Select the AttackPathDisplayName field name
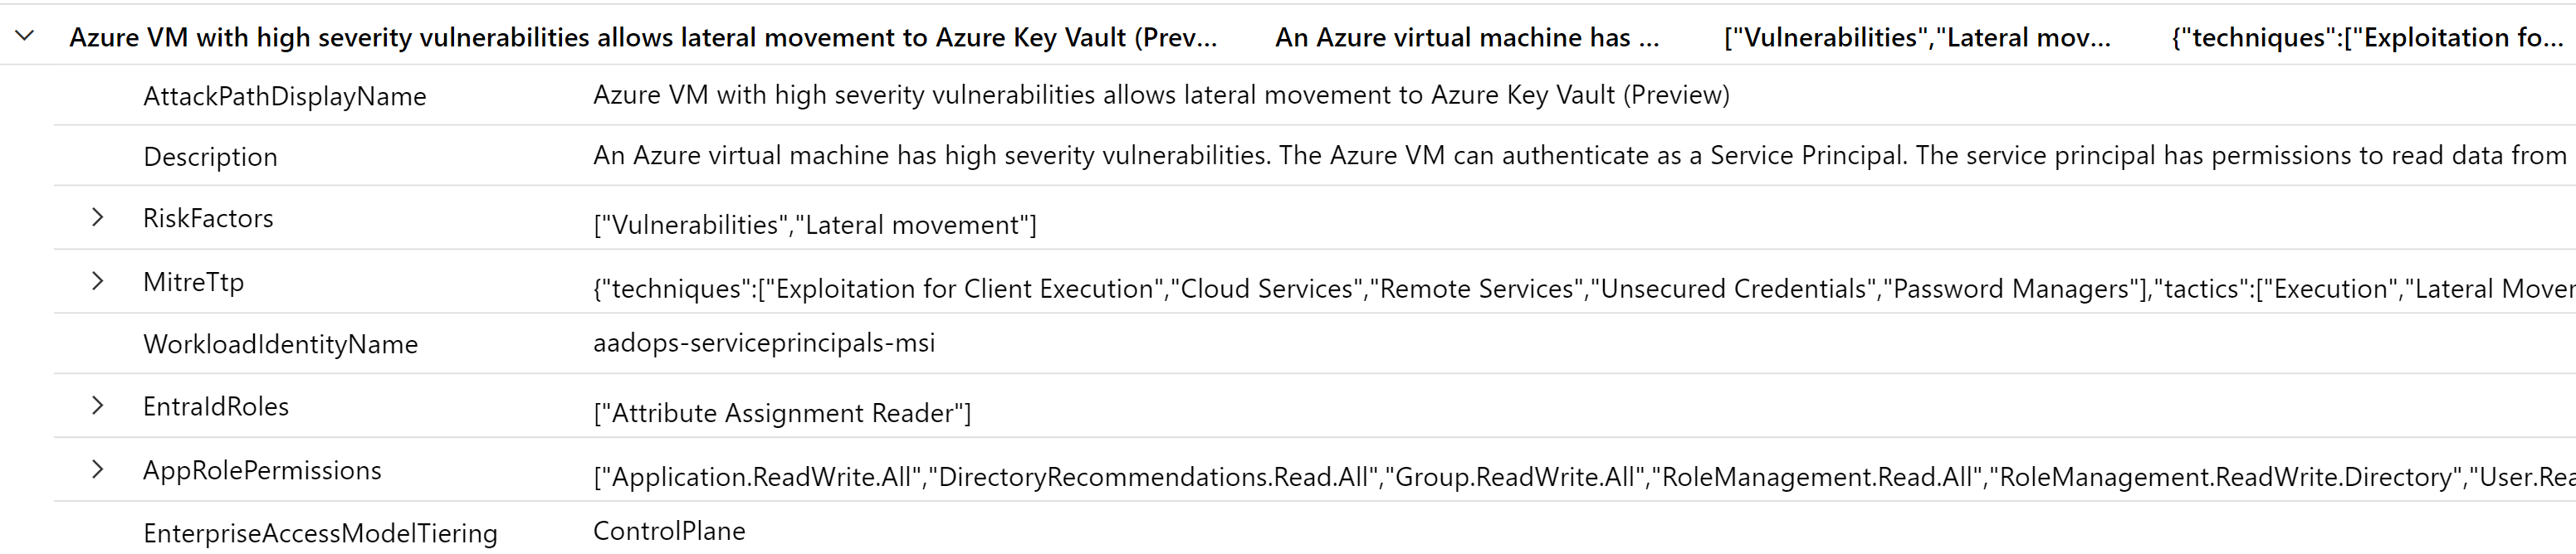 284,96
